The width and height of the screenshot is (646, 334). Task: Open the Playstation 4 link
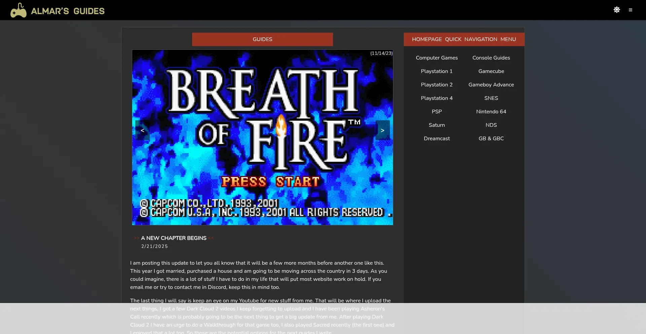437,98
